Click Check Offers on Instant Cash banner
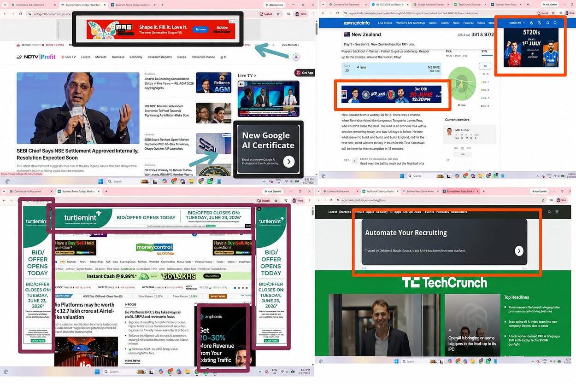Screen dimensions: 576x384 click(x=212, y=276)
